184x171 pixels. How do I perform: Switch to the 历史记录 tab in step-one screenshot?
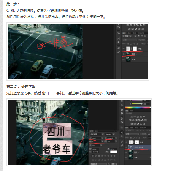pyautogui.click(x=141, y=33)
